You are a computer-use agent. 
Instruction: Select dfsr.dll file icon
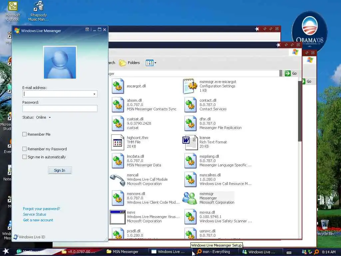[x=190, y=123]
